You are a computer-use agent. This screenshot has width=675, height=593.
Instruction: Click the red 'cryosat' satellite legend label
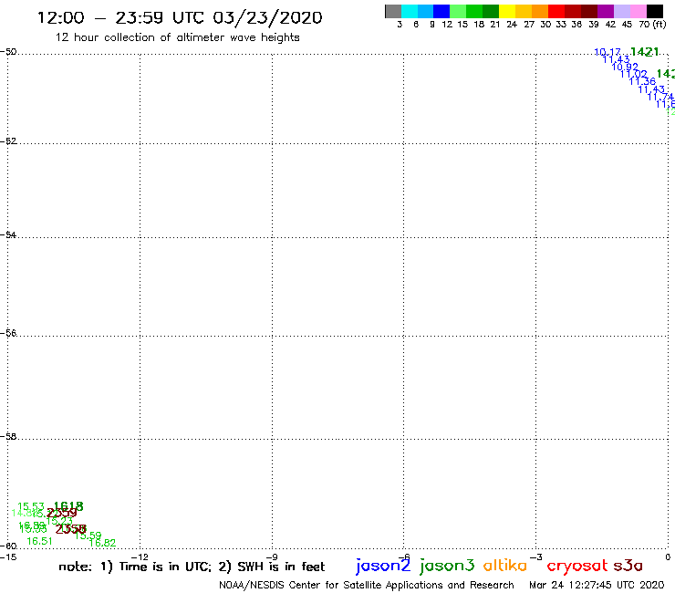pyautogui.click(x=577, y=567)
